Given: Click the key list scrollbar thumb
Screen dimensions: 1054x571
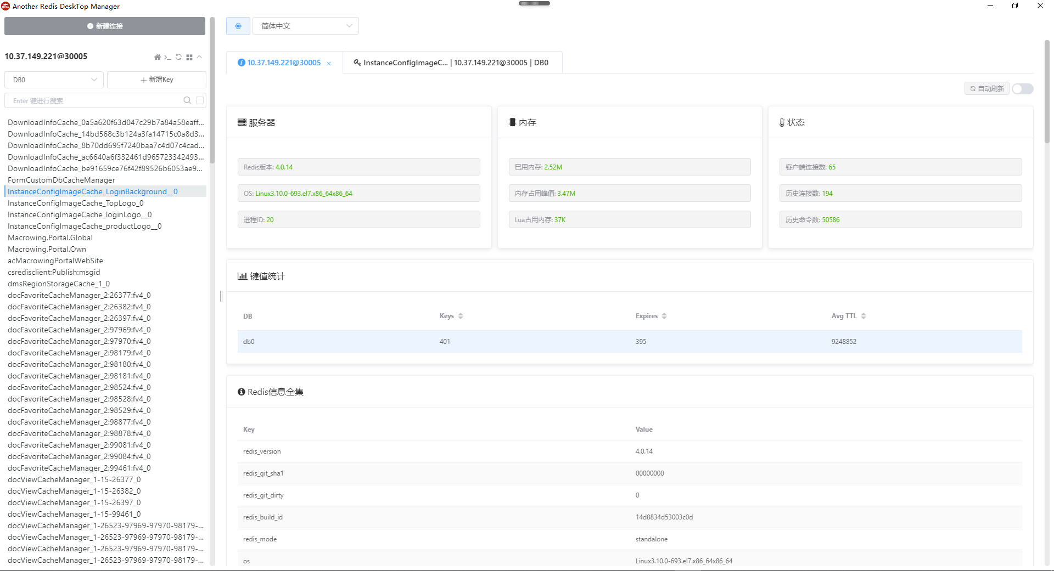Looking at the screenshot, I should click(212, 91).
